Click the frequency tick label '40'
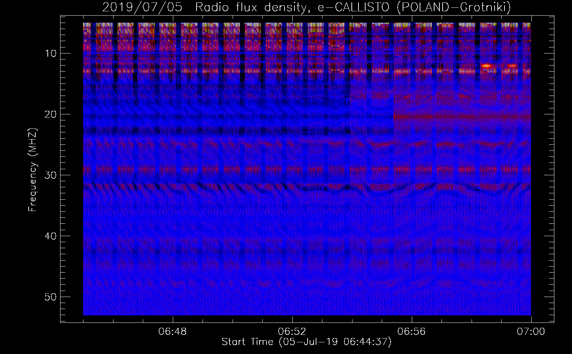The width and height of the screenshot is (572, 354). click(x=51, y=236)
